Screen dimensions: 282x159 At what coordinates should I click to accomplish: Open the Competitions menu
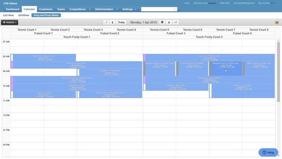click(78, 9)
